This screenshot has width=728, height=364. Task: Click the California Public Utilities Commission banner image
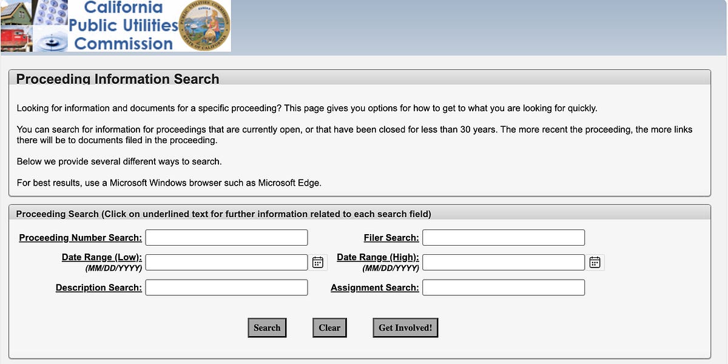[x=115, y=25]
